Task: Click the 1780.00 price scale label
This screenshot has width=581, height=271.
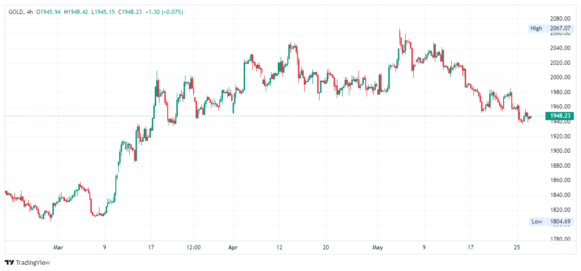Action: pos(560,239)
